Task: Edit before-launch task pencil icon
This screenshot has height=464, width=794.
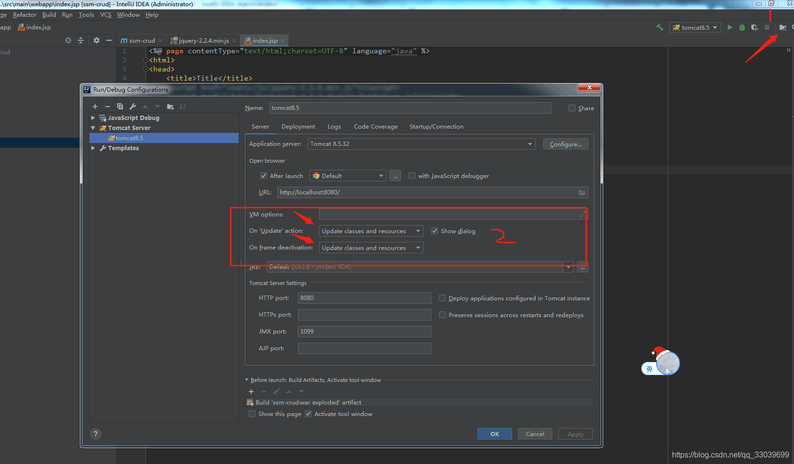Action: 276,392
